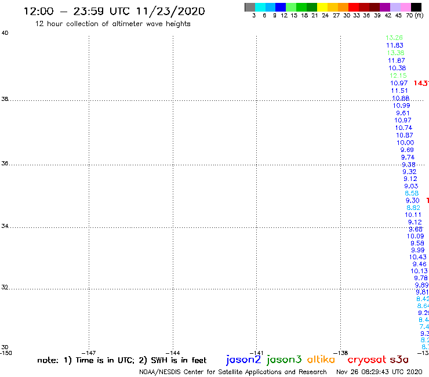Click the s3a satellite legend label
This screenshot has width=429, height=377.
click(x=399, y=360)
